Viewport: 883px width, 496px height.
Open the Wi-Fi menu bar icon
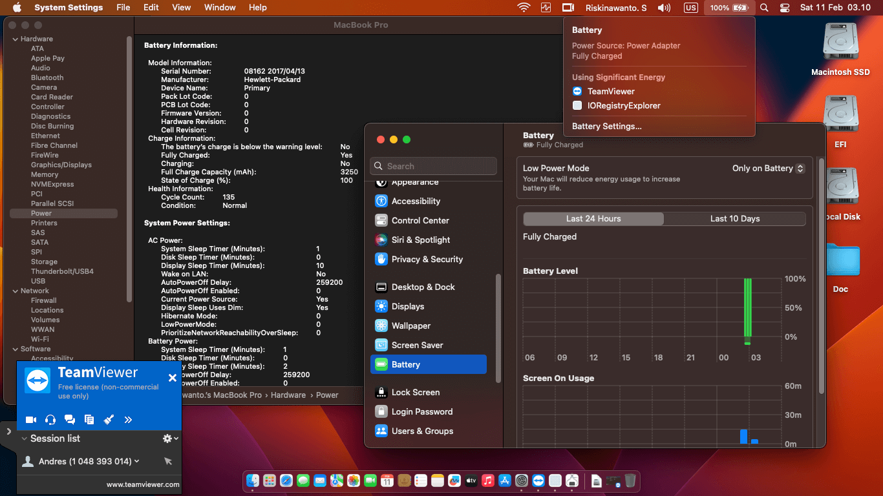(x=524, y=8)
